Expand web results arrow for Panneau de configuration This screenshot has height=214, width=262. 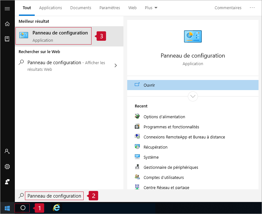pyautogui.click(x=116, y=65)
